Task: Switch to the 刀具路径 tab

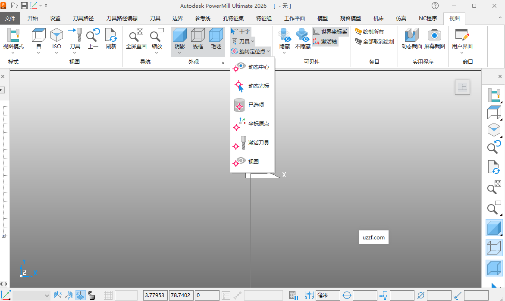Action: [83, 19]
